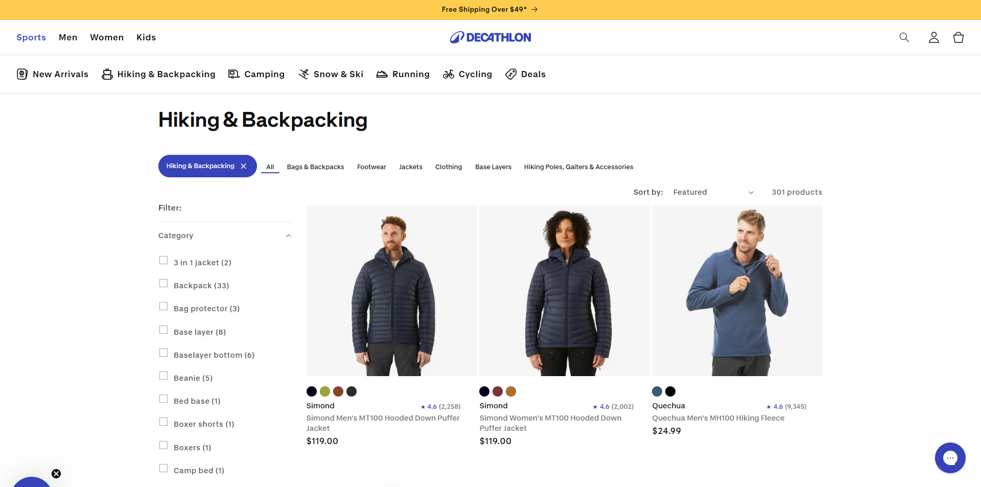
Task: Select the olive green color swatch
Action: tap(325, 391)
